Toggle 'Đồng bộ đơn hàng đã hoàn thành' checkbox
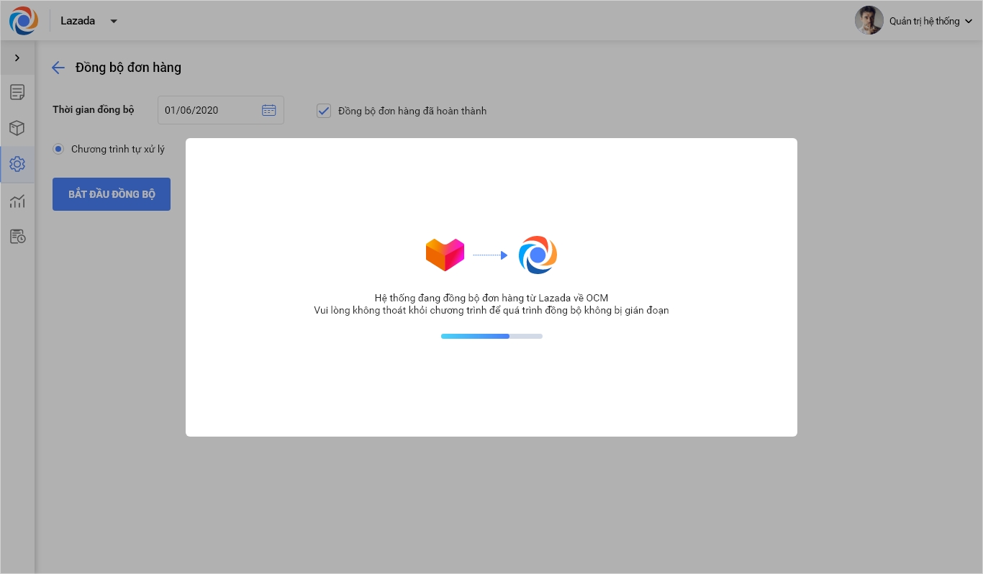Viewport: 983px width, 574px height. coord(324,111)
